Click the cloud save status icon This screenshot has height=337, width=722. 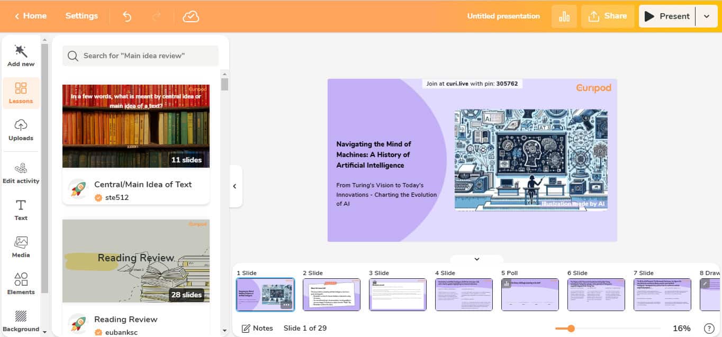pyautogui.click(x=191, y=16)
